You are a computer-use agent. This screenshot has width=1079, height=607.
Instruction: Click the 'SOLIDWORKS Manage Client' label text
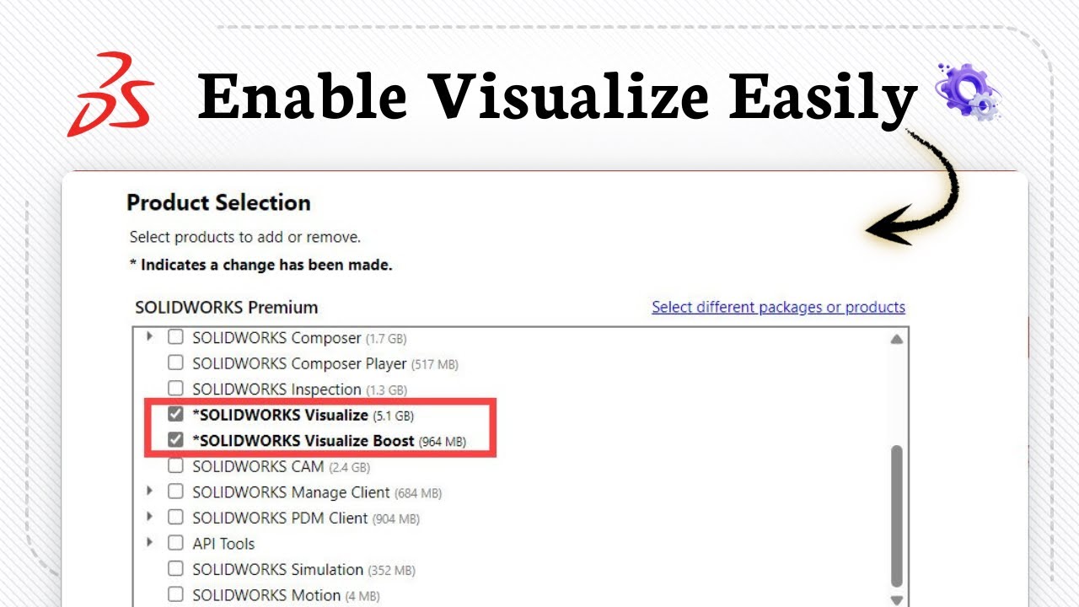tap(291, 492)
